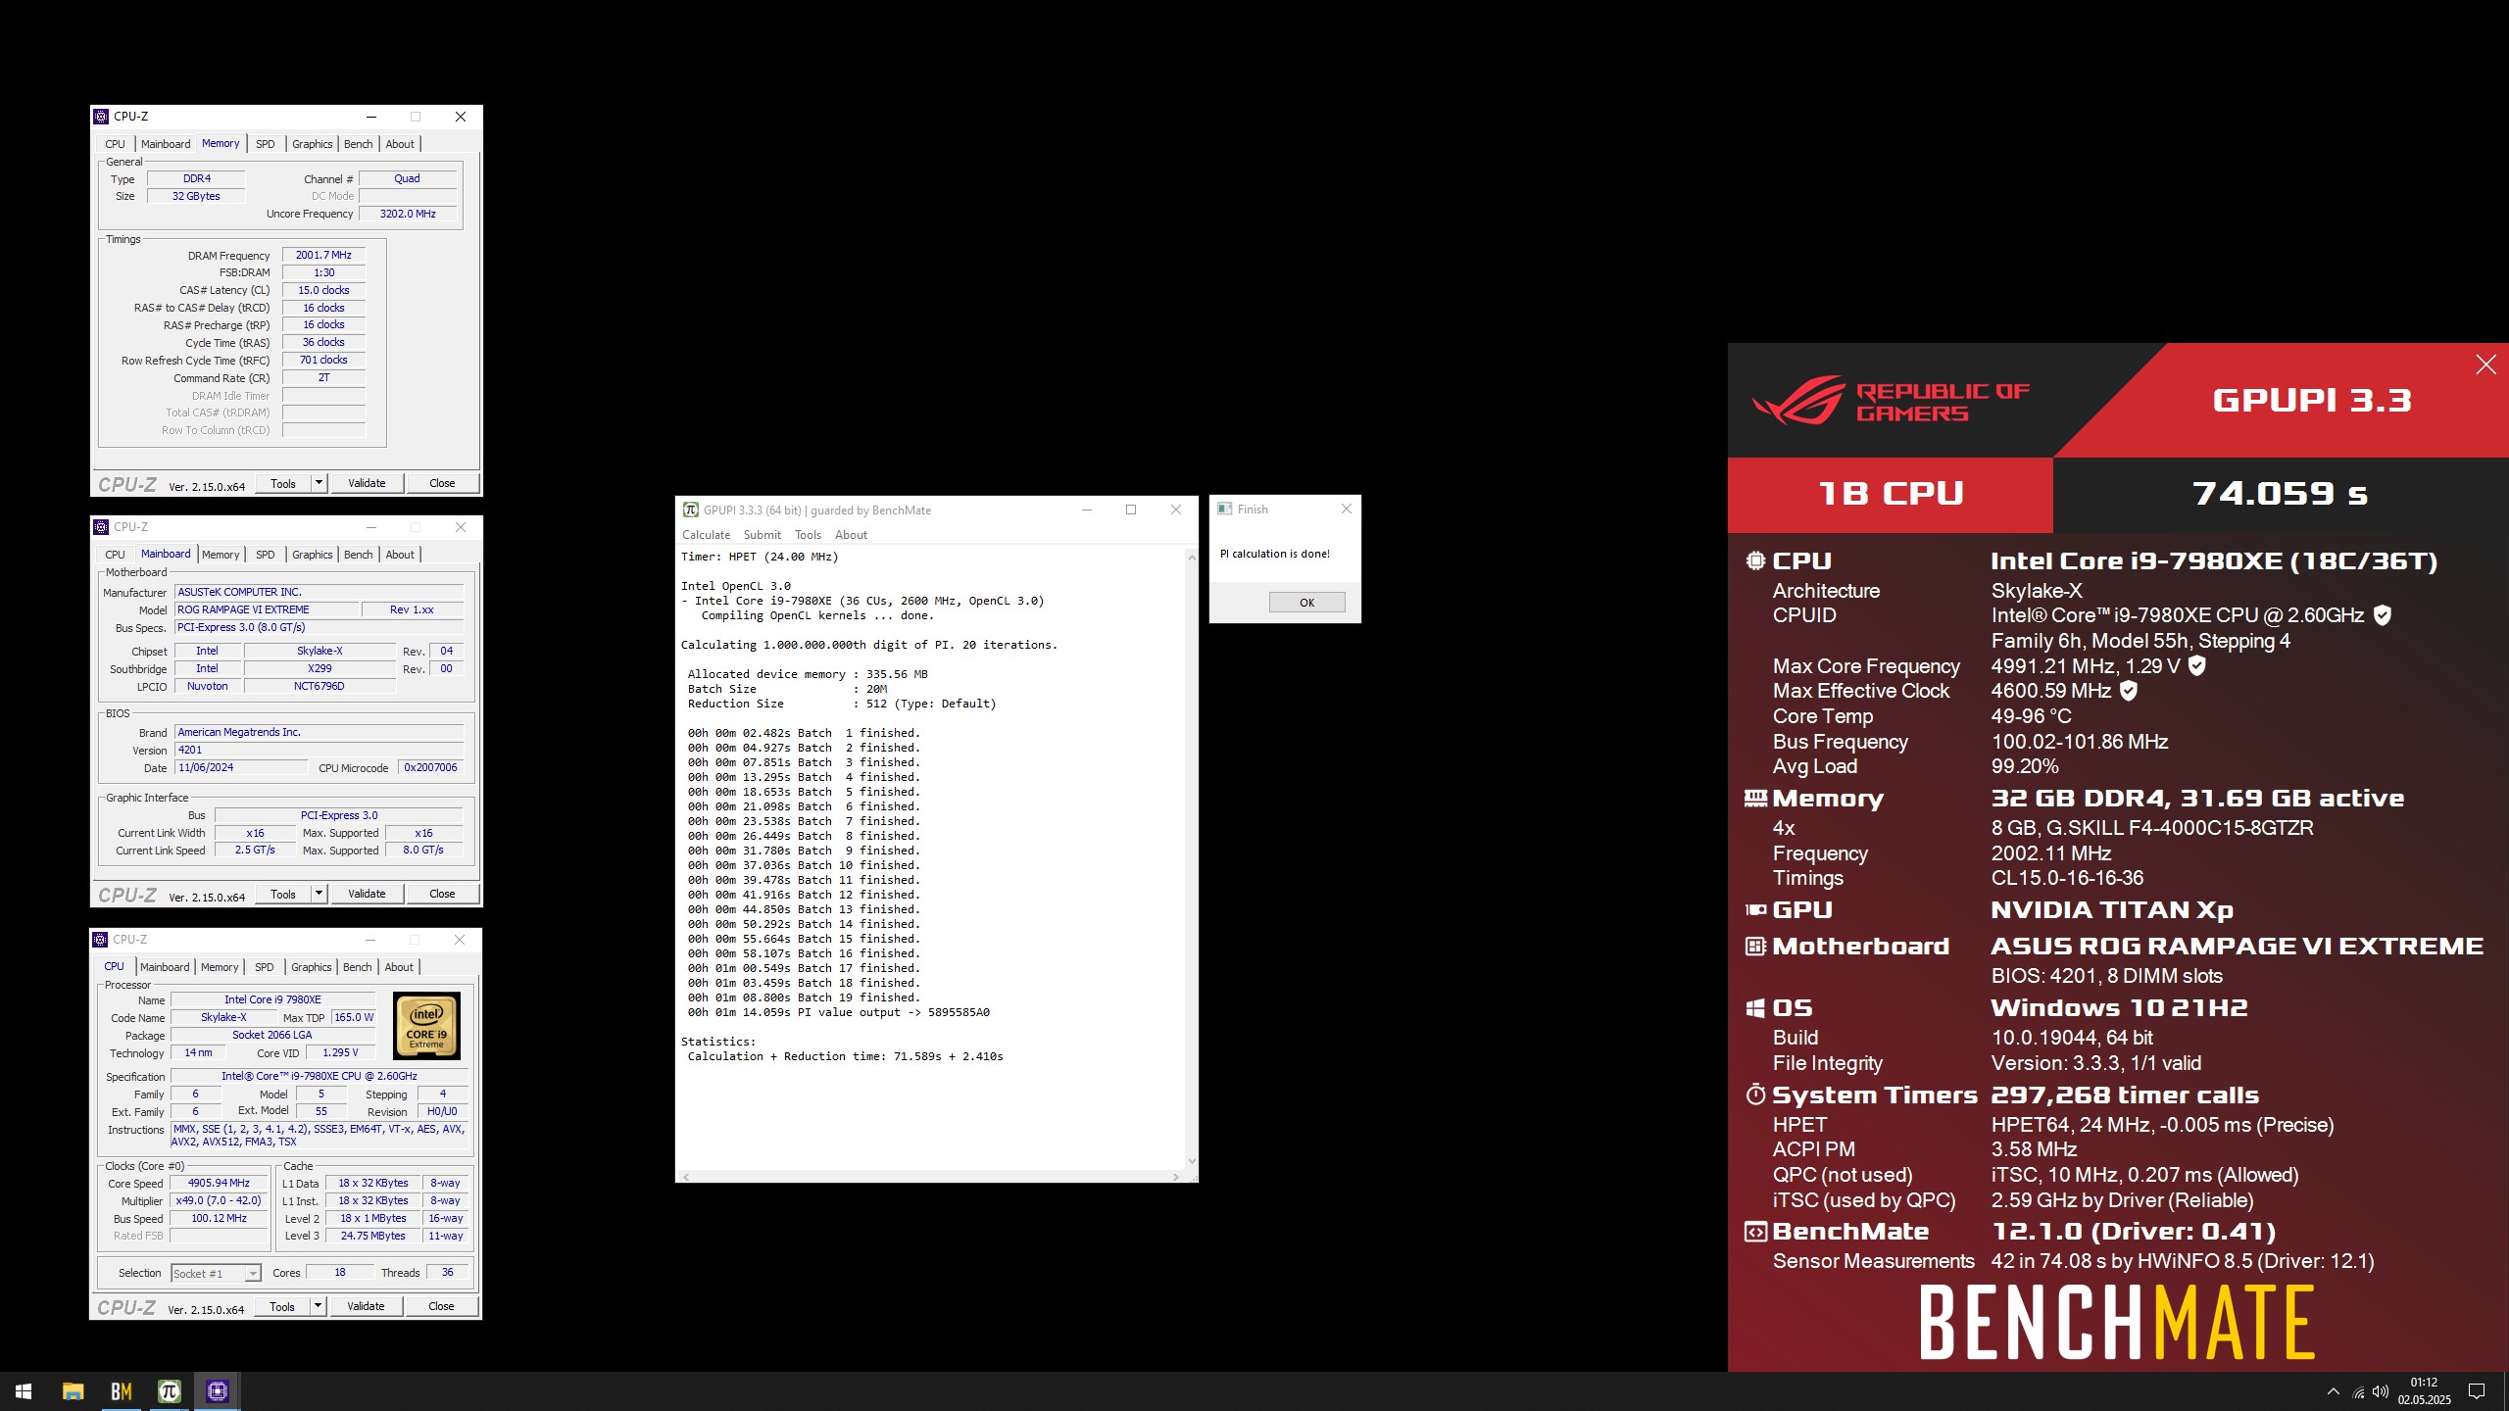Viewport: 2509px width, 1411px height.
Task: Click Validate in middle CPU-Z window
Action: 367,894
